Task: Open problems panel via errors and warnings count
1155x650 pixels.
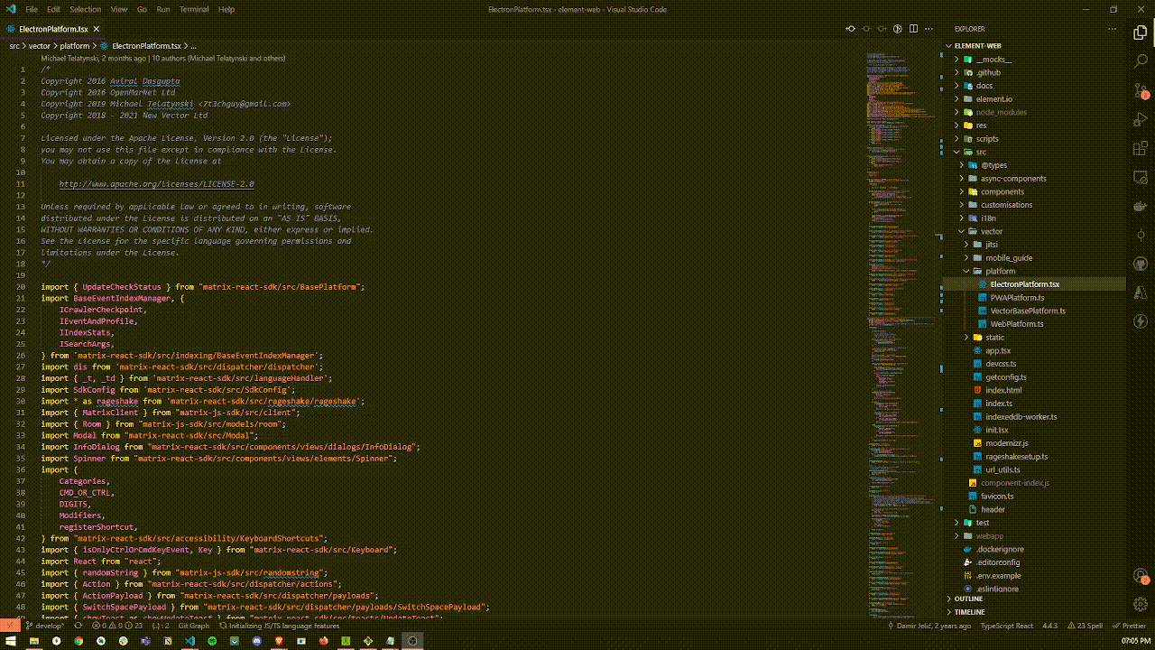Action: coord(116,625)
